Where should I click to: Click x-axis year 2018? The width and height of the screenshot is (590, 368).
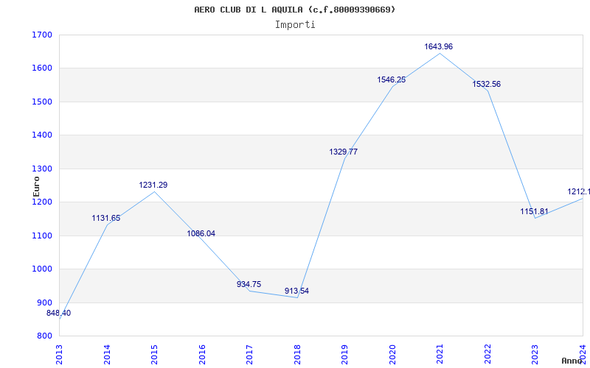[x=297, y=354]
